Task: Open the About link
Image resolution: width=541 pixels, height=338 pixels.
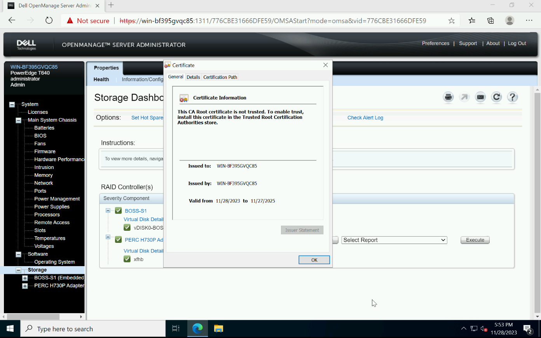Action: 493,44
